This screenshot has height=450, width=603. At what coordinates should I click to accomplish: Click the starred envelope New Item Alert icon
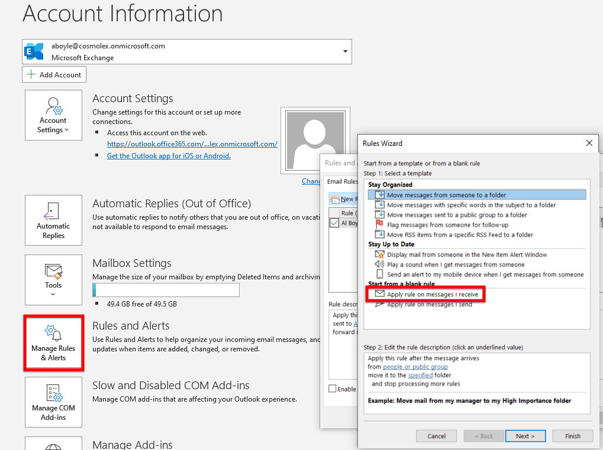click(379, 255)
